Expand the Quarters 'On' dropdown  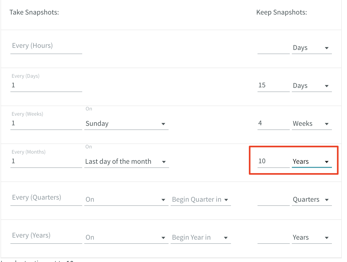[126, 200]
